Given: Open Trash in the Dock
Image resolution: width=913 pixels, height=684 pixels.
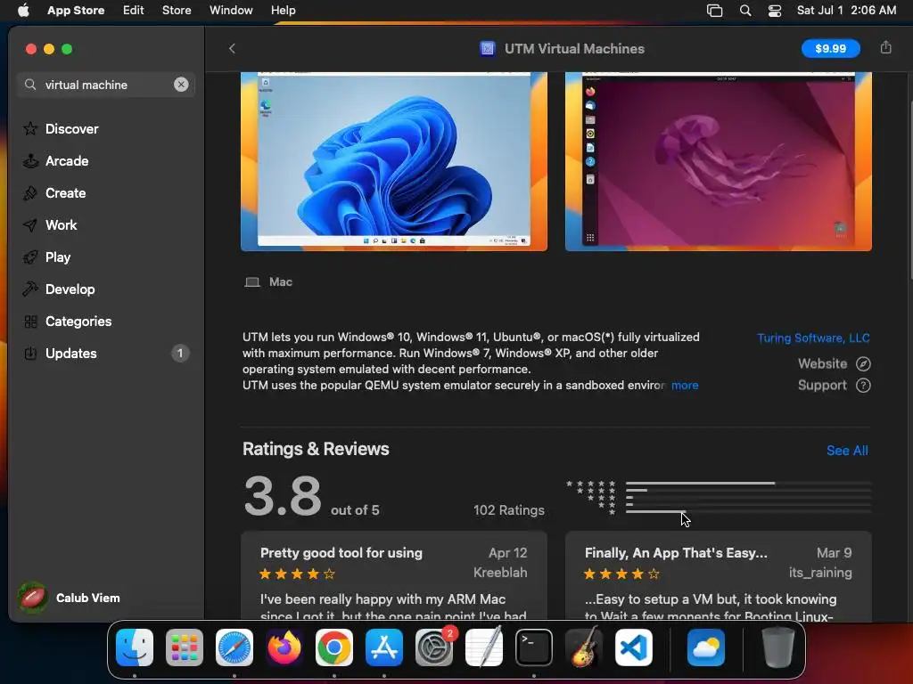Looking at the screenshot, I should click(778, 647).
